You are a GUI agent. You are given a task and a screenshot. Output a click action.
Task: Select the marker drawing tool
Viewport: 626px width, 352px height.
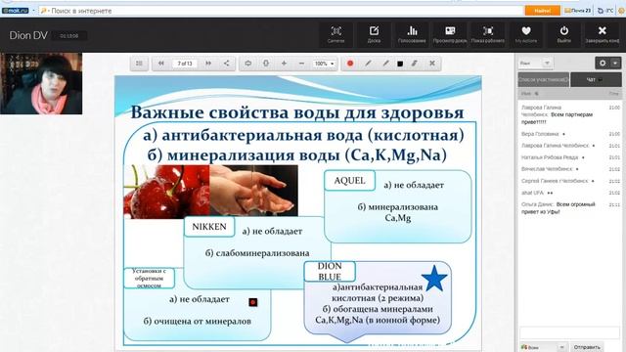coord(385,64)
